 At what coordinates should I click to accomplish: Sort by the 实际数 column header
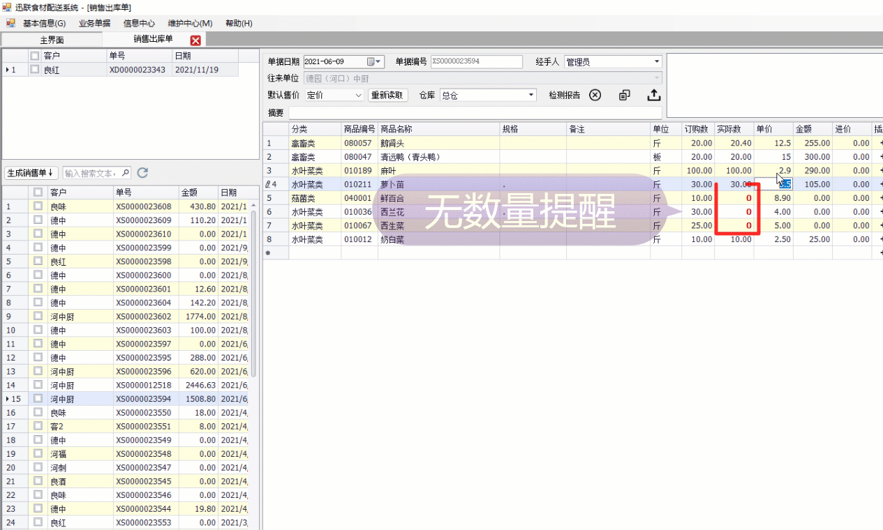(734, 129)
